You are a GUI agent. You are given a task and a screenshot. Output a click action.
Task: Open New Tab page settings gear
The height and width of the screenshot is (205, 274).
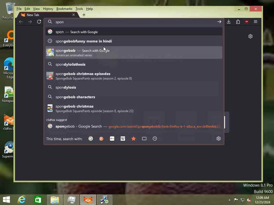(x=250, y=36)
